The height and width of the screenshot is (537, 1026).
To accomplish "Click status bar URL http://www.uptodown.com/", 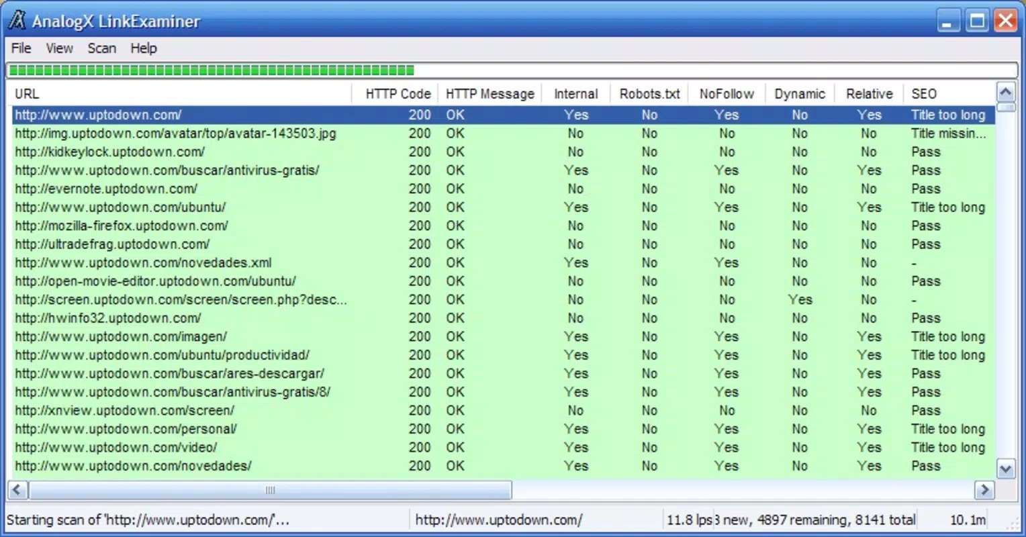I will (499, 520).
